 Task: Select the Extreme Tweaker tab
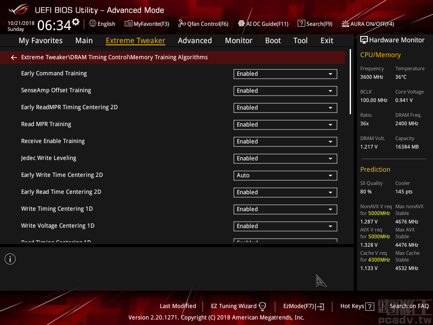click(x=136, y=41)
